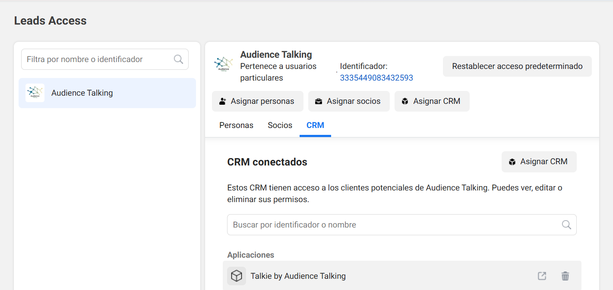This screenshot has height=290, width=613.
Task: Click Asignar CRM button beside CRM conectados
Action: coord(539,162)
